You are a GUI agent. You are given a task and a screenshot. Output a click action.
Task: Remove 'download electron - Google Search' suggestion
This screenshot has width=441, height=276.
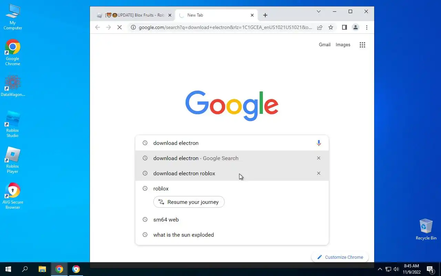(319, 158)
